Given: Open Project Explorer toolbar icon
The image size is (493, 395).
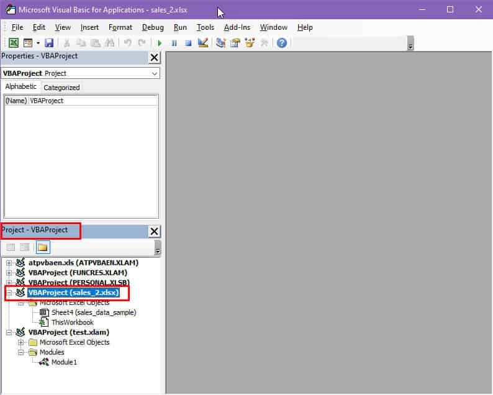Looking at the screenshot, I should tap(221, 43).
